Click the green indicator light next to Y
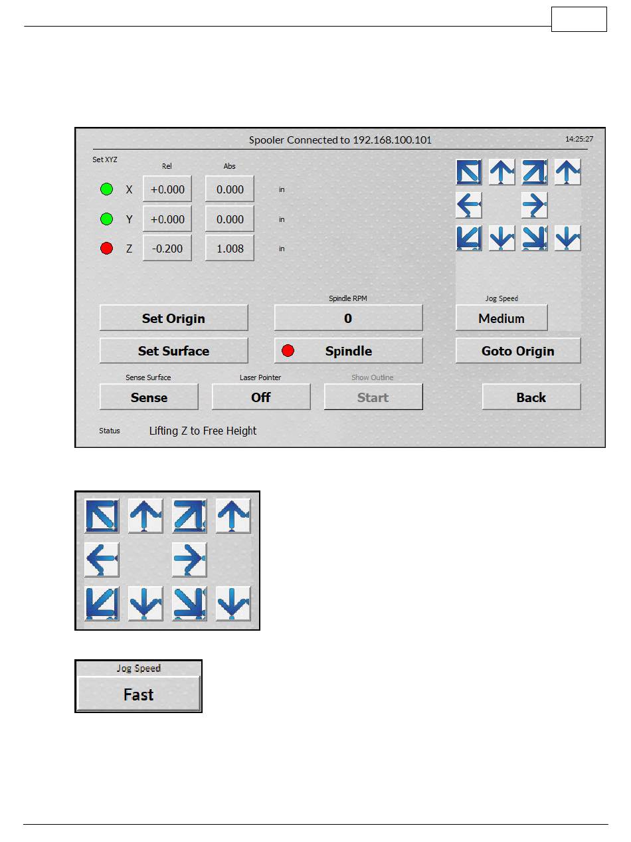 [106, 219]
